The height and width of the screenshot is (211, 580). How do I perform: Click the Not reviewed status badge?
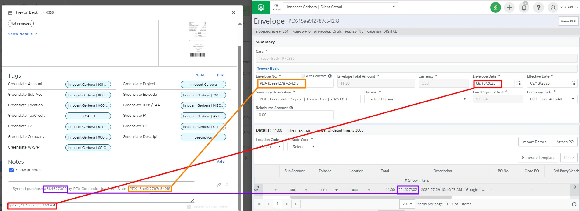21,23
